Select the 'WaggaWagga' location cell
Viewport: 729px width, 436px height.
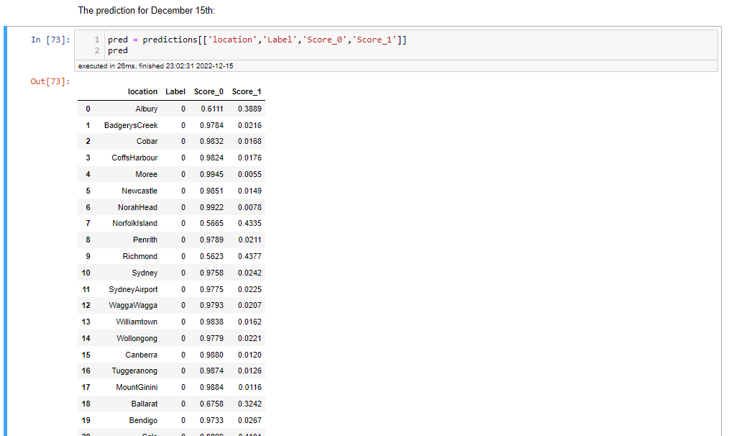coord(133,306)
